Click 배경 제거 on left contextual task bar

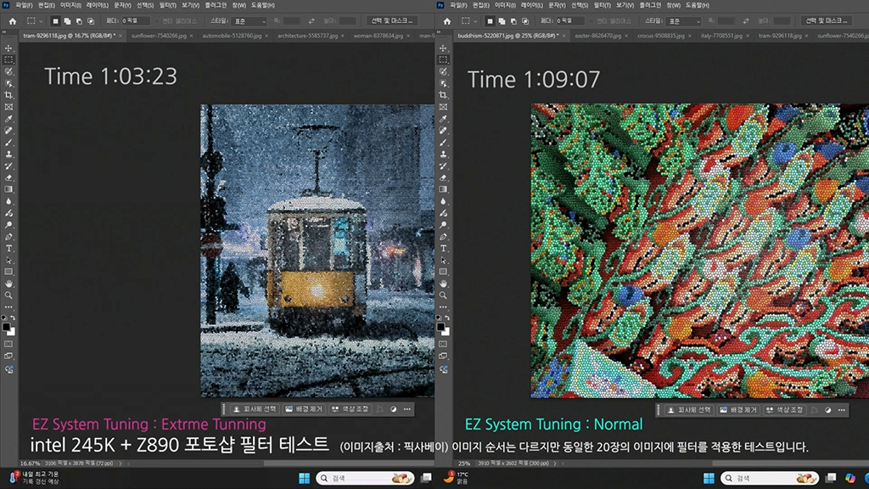pyautogui.click(x=304, y=409)
